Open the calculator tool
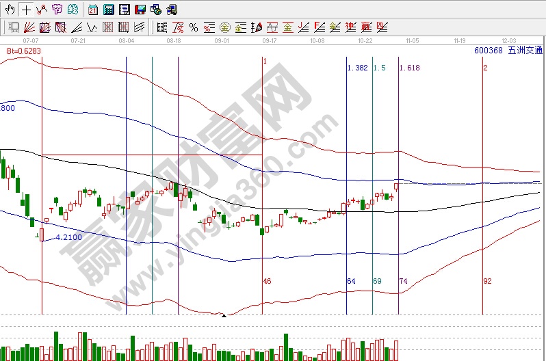Screen dimensions: 546x361 click(x=108, y=10)
